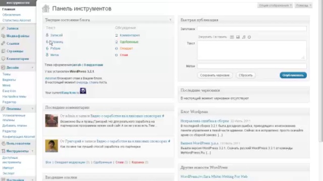Open the Пользователи menu
The width and height of the screenshot is (323, 181).
(x=18, y=143)
